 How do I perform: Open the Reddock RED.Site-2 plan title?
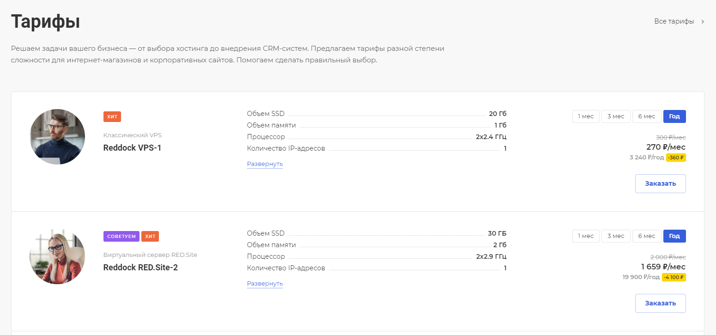pos(140,268)
